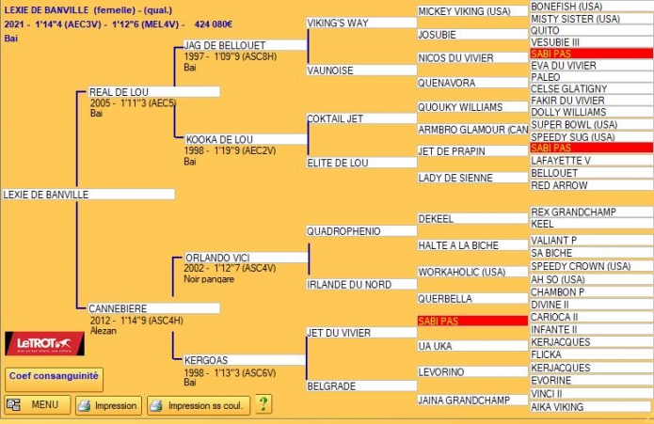Viewport: 654px width, 424px height.
Task: Click the printer icon on Impression button
Action: [x=84, y=405]
